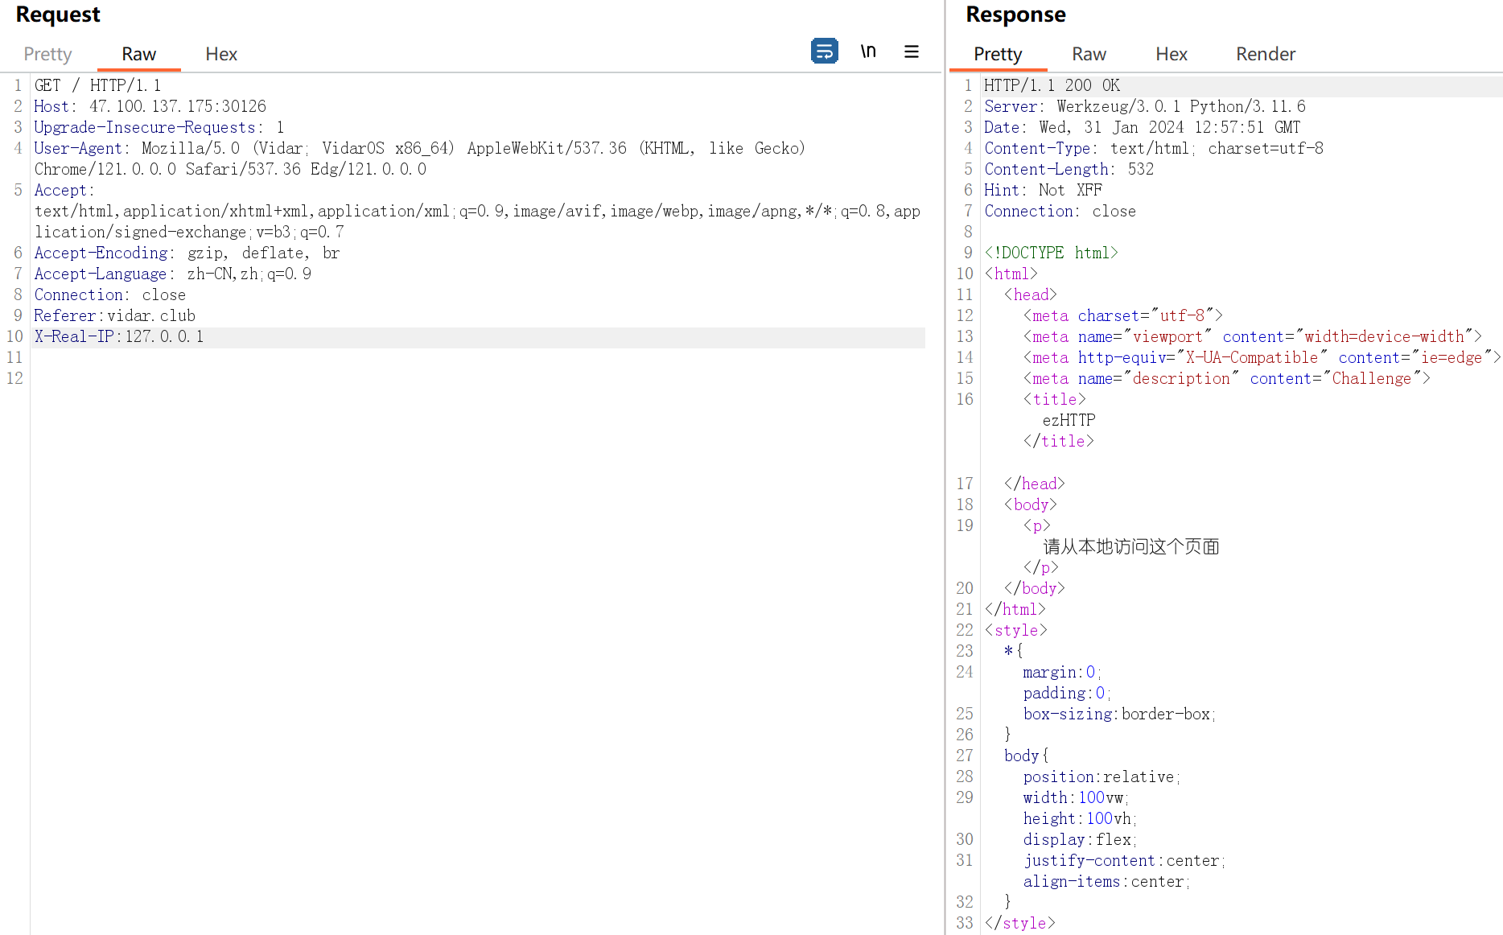Switch to the Request Pretty tab
This screenshot has height=935, width=1503.
click(47, 54)
